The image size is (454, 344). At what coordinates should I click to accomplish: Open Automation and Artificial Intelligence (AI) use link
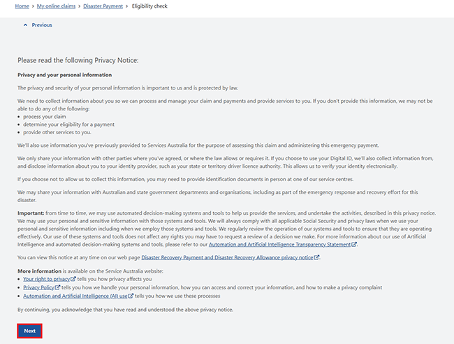pyautogui.click(x=75, y=296)
